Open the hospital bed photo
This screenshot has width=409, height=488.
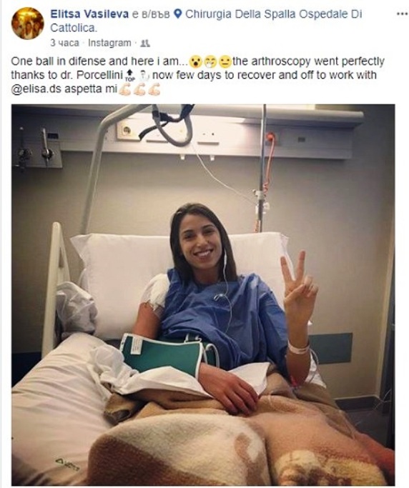203,294
